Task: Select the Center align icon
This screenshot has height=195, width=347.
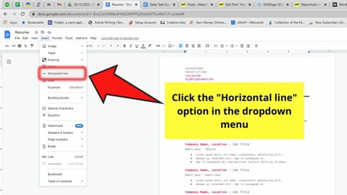Action: coord(187,45)
